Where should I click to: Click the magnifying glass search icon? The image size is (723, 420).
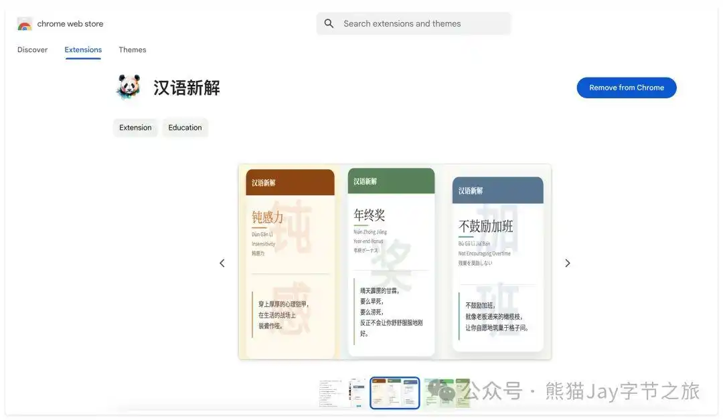tap(329, 23)
